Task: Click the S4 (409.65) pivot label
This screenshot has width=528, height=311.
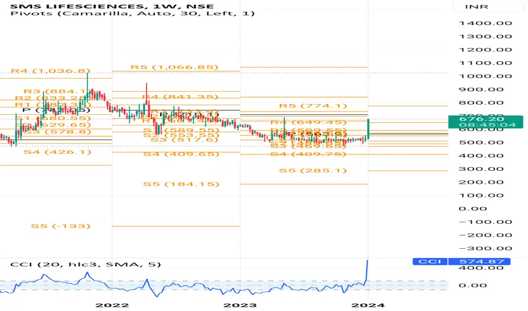Action: tap(181, 154)
